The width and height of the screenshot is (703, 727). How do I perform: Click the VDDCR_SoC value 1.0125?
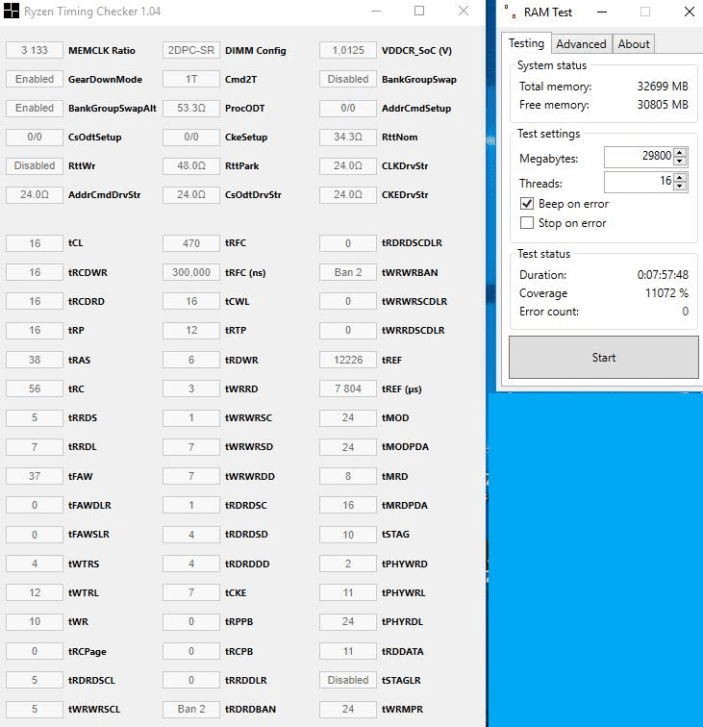tap(348, 50)
